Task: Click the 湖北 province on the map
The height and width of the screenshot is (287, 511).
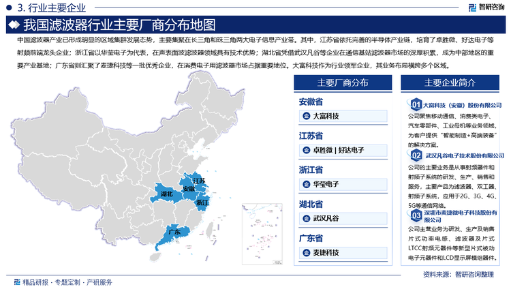Action: tap(166, 194)
